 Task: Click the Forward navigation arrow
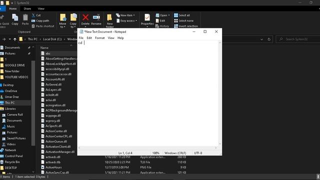(4, 39)
